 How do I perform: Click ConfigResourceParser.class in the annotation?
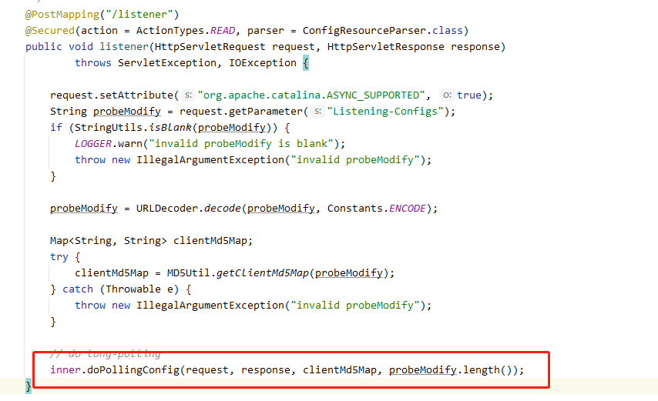pos(382,31)
